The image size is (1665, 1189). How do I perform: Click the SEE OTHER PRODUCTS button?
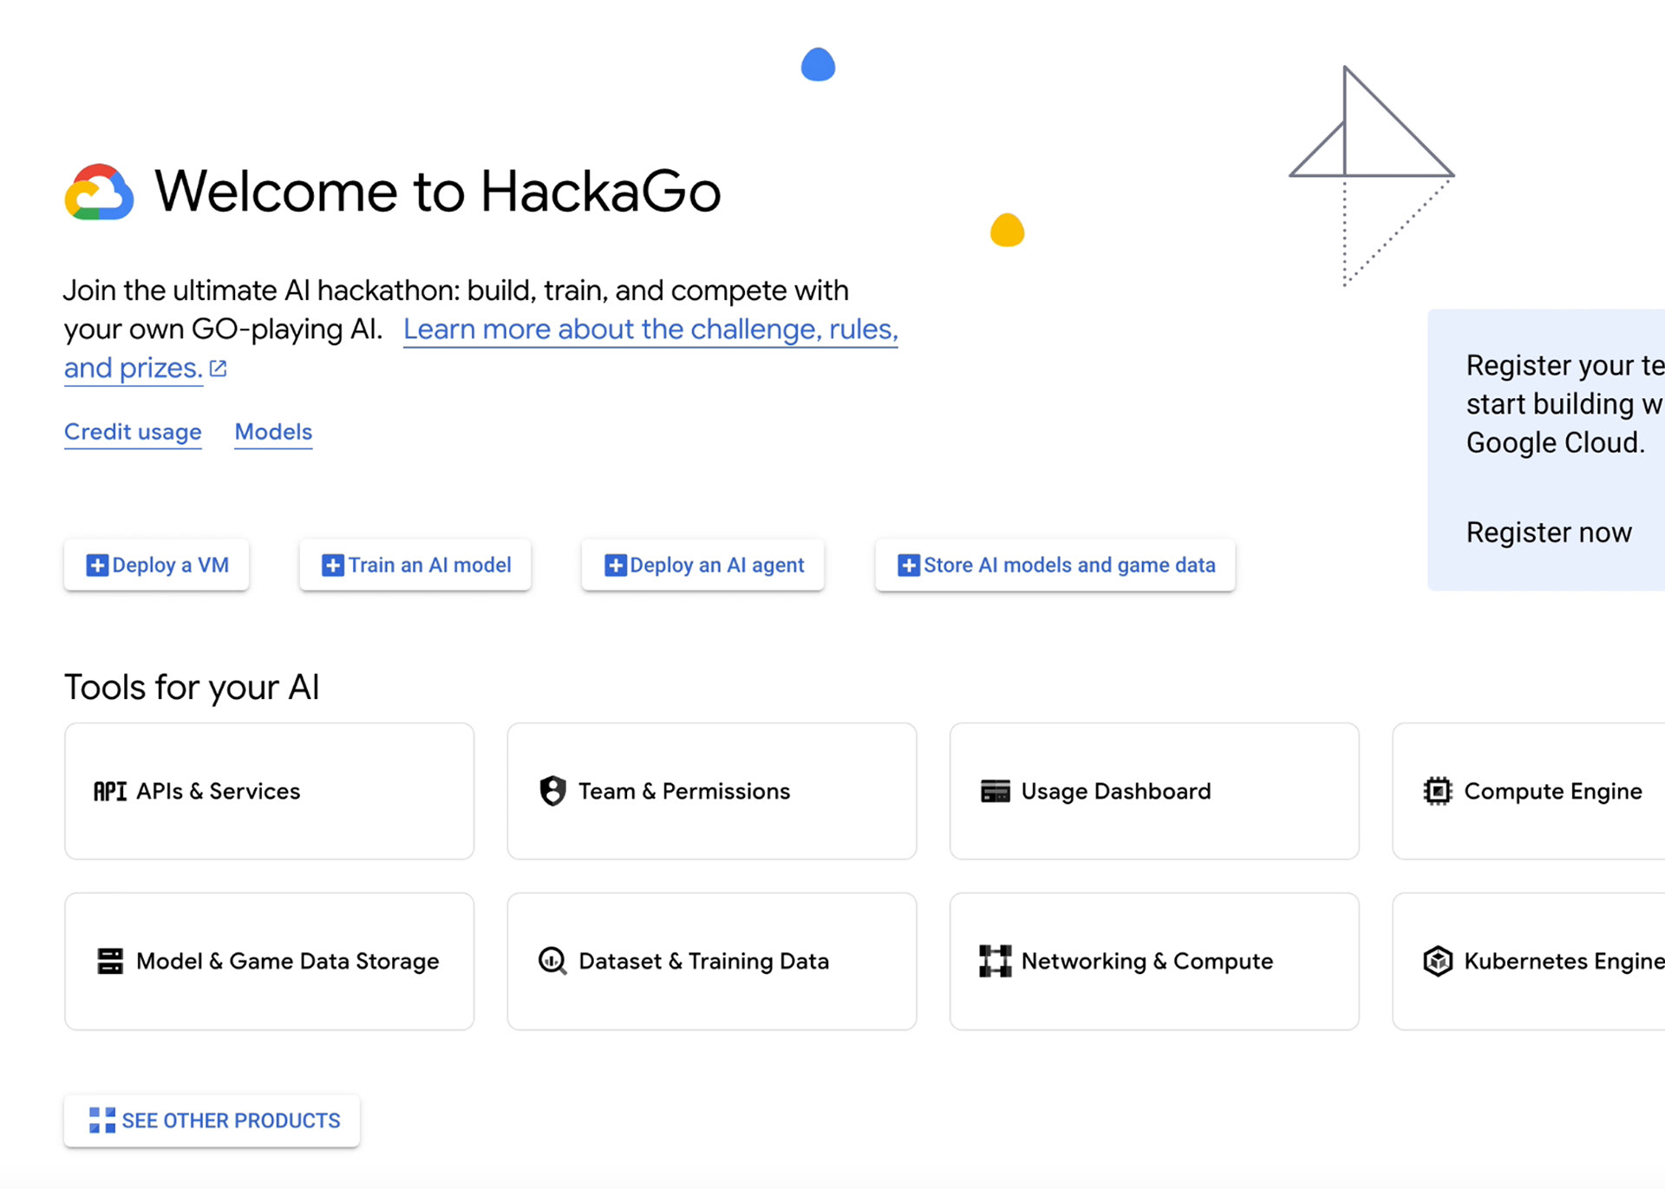(x=212, y=1120)
